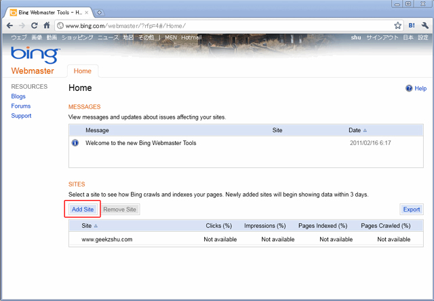Sort sites by the Site column arrow
This screenshot has height=301, width=434.
(96, 226)
